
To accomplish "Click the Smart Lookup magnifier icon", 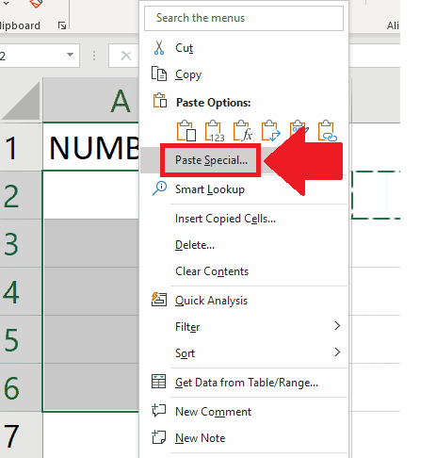I will (159, 188).
